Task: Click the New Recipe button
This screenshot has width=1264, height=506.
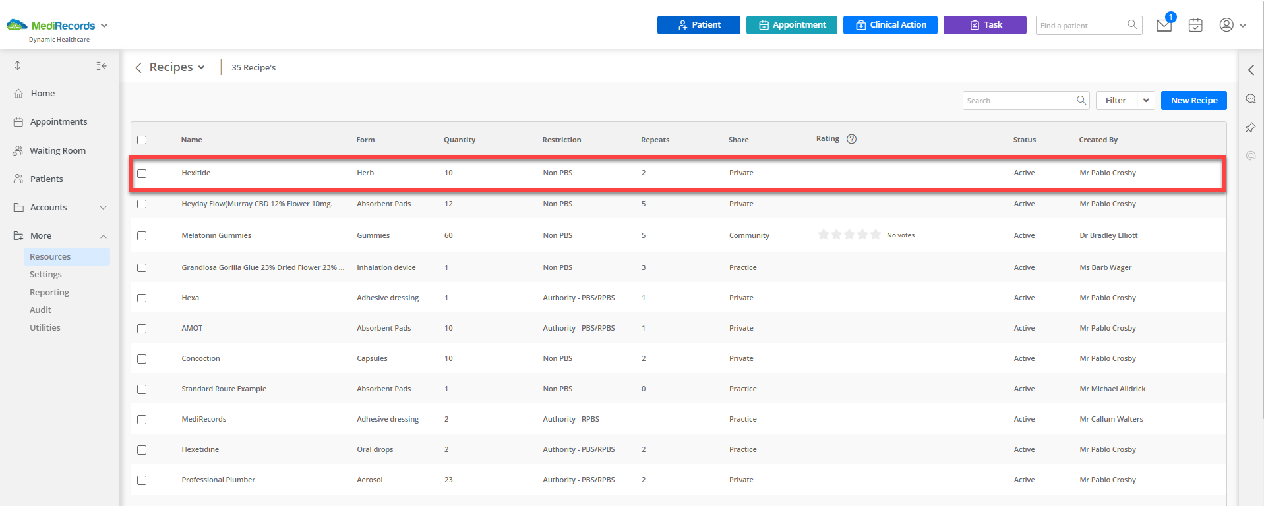Action: (x=1193, y=100)
